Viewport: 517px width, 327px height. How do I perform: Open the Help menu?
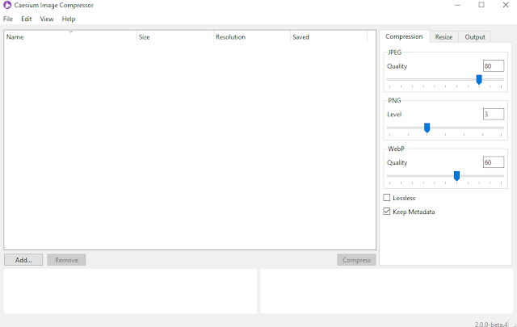coord(69,19)
